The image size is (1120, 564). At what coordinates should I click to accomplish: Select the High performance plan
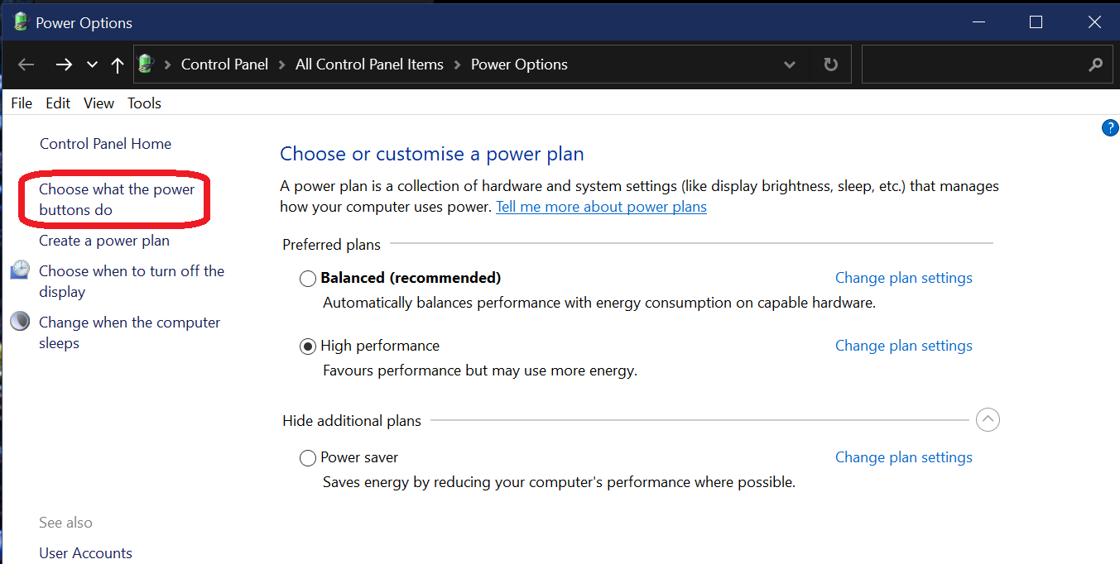coord(308,347)
